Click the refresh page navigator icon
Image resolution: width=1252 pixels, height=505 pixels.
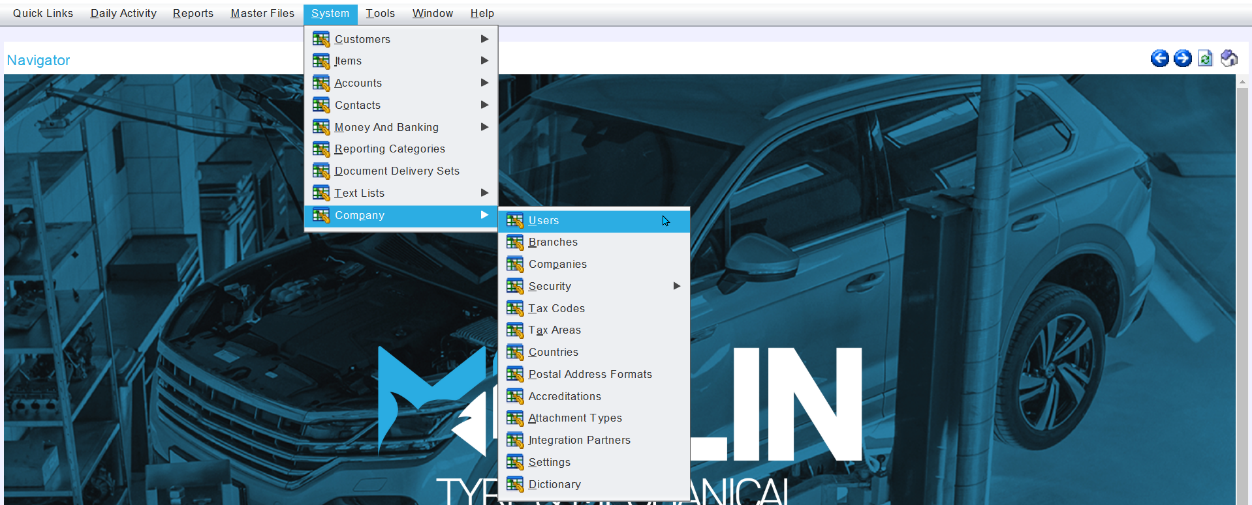tap(1205, 59)
